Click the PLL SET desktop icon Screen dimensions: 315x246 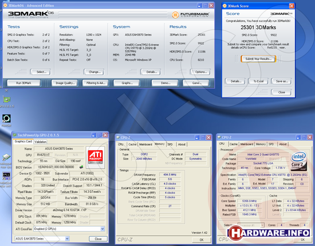7,176
